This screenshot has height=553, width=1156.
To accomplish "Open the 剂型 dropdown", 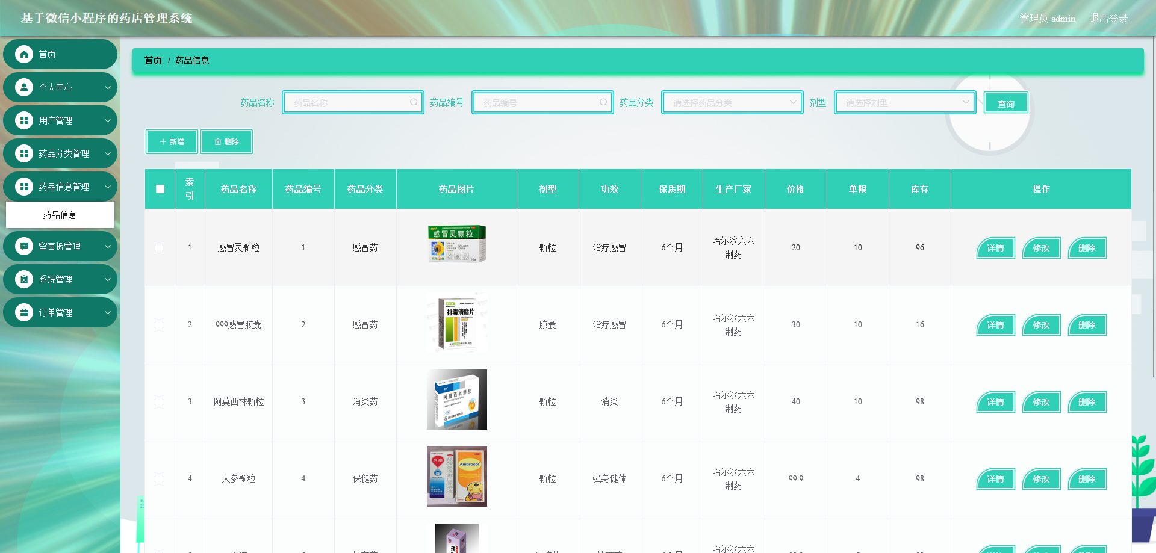I will tap(905, 102).
